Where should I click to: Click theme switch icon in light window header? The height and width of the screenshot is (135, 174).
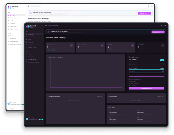(152, 6)
